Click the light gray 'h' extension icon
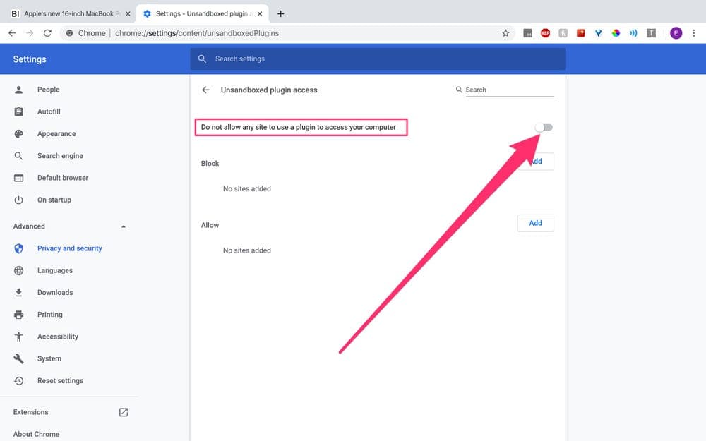The height and width of the screenshot is (441, 706). point(563,33)
